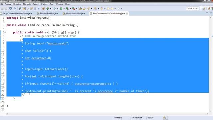
Task: Click the External Tools run icon
Action: tap(74, 9)
